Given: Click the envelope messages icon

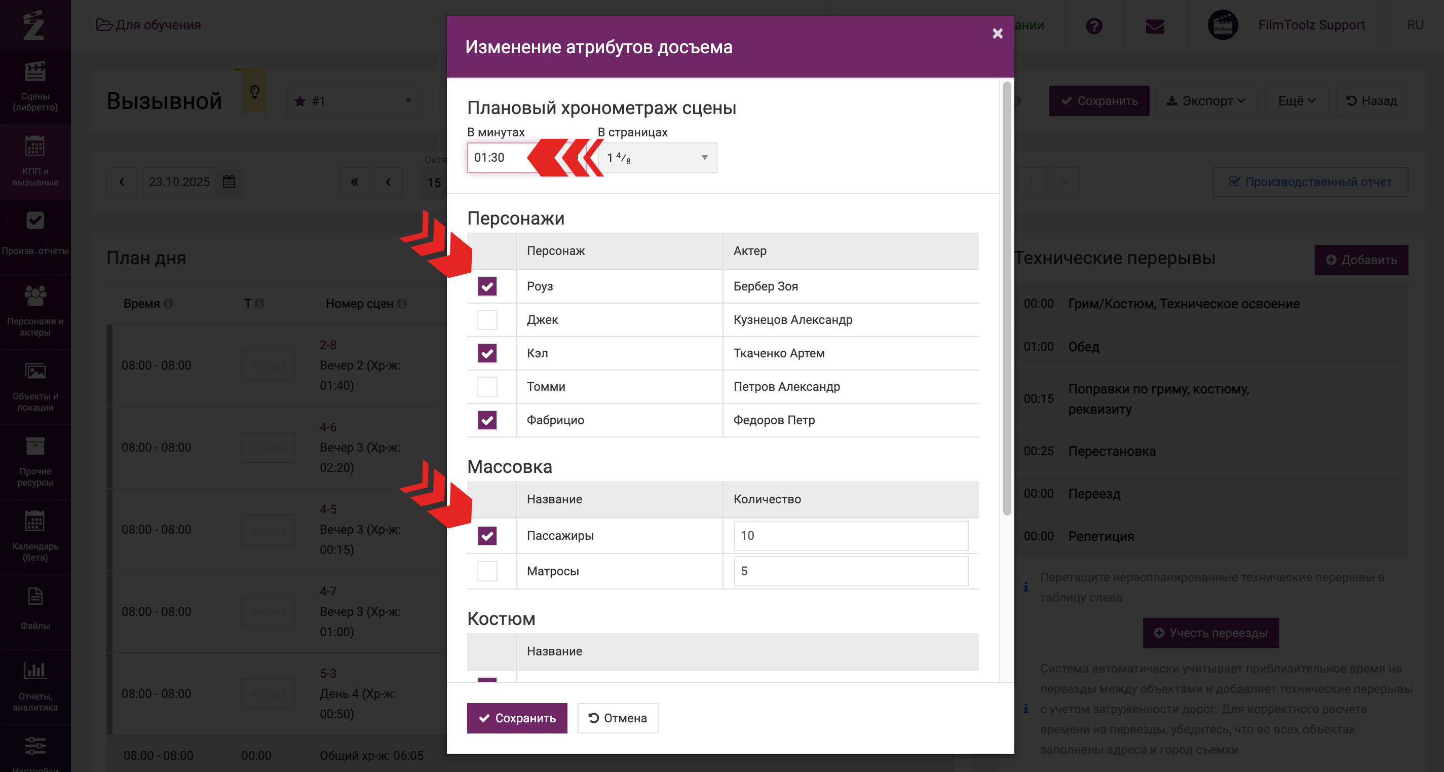Looking at the screenshot, I should 1155,26.
